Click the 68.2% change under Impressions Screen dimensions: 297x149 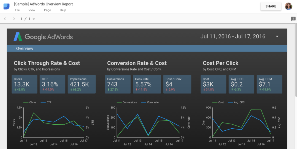75,90
